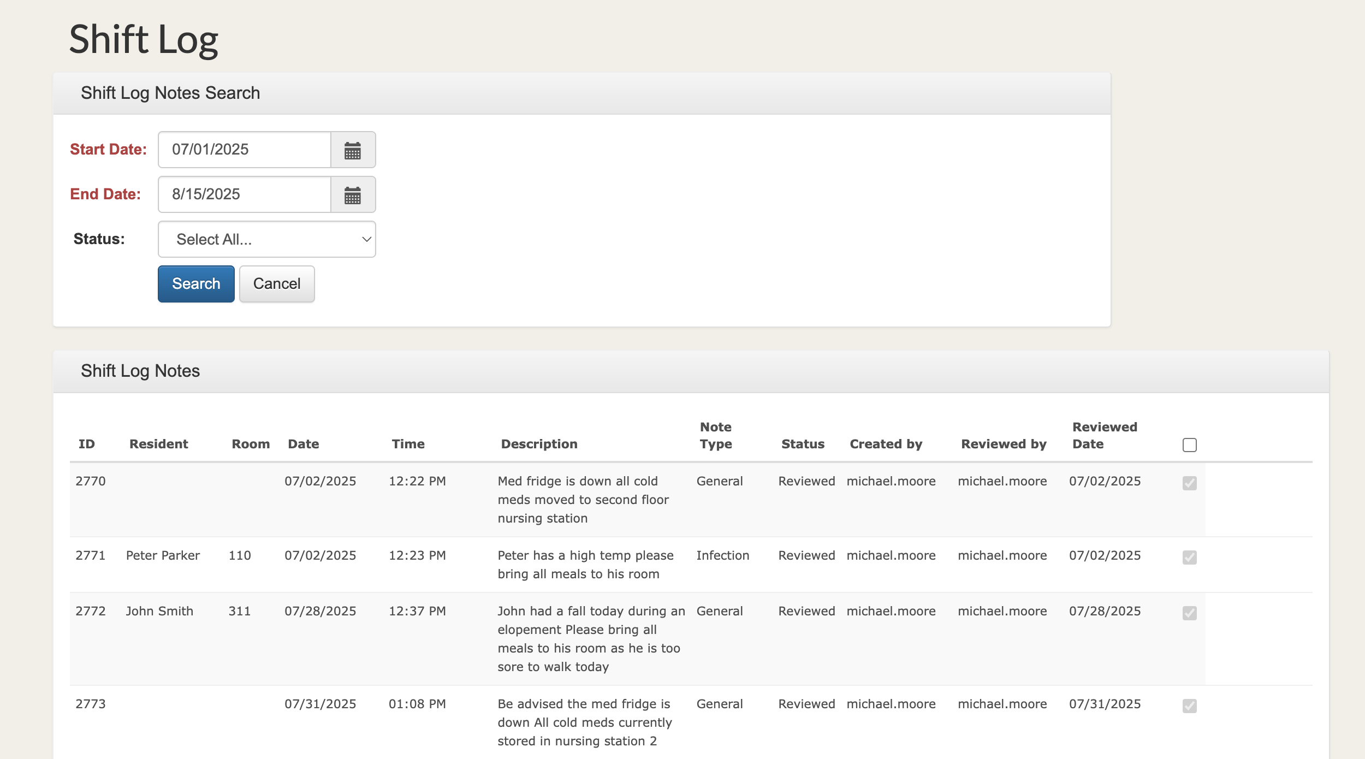Screen dimensions: 1365x759
Task: Click into the Start Date field
Action: [245, 150]
